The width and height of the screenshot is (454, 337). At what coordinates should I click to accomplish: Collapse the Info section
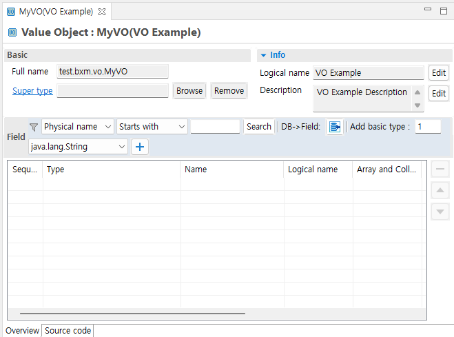click(x=263, y=55)
